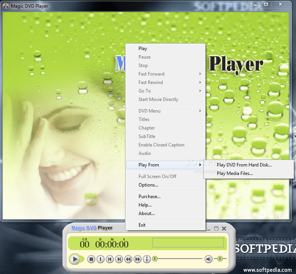Maximize the control panel window
This screenshot has width=296, height=274.
pyautogui.click(x=217, y=229)
